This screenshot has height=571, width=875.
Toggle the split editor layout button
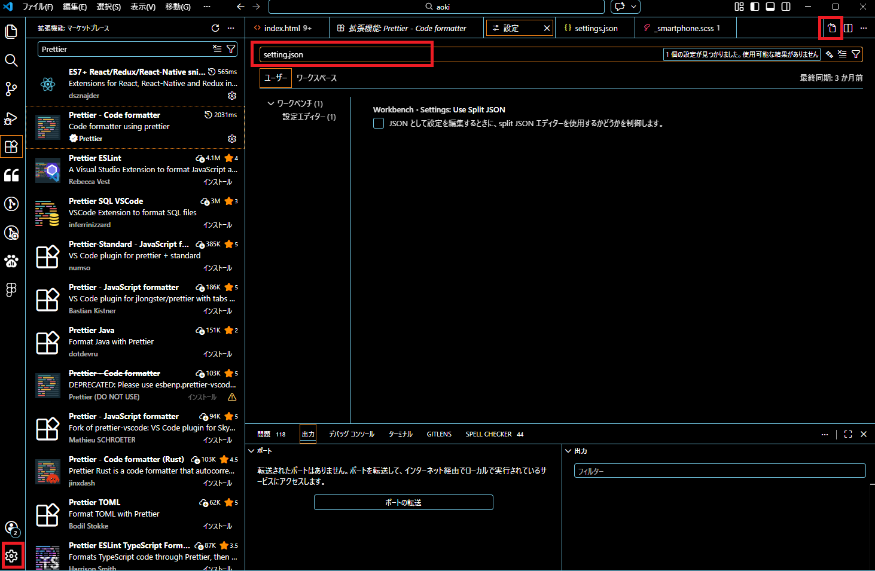tap(848, 28)
